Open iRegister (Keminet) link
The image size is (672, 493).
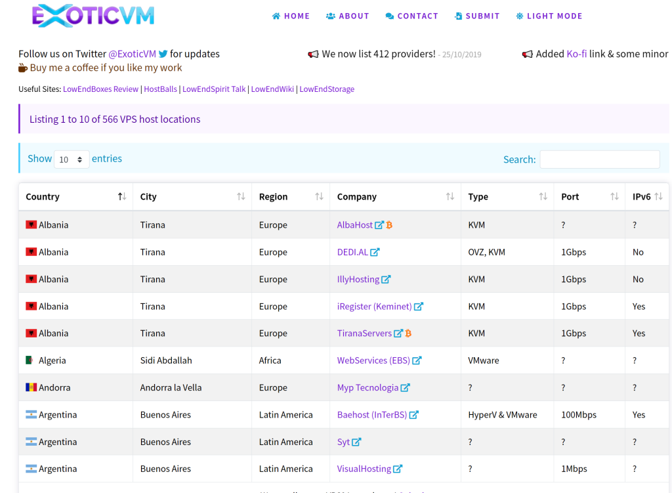[374, 307]
